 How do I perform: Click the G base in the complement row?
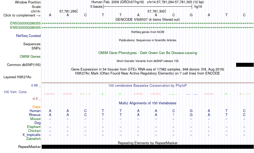click(x=191, y=15)
